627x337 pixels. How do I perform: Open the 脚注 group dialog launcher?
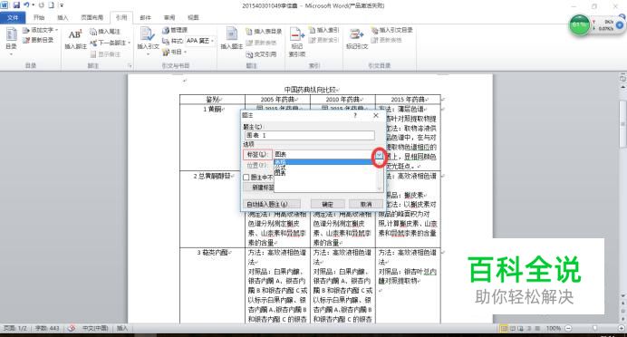tap(130, 65)
